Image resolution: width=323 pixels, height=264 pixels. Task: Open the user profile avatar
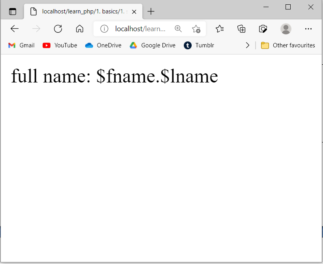[x=286, y=29]
